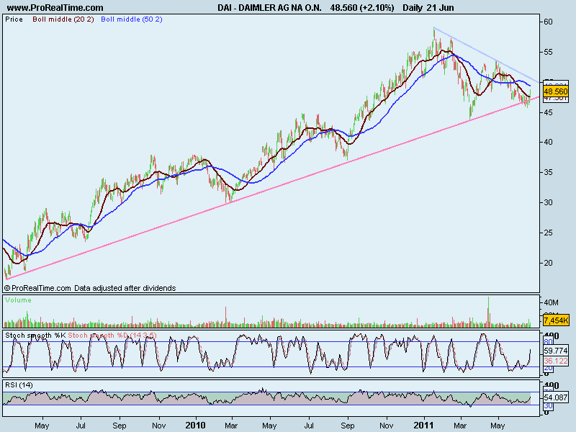Image resolution: width=576 pixels, height=432 pixels.
Task: Select the pink rising trendline on the chart
Action: [273, 188]
